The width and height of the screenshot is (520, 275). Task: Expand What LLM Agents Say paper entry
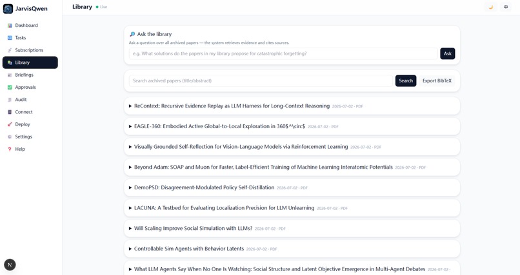(292, 269)
